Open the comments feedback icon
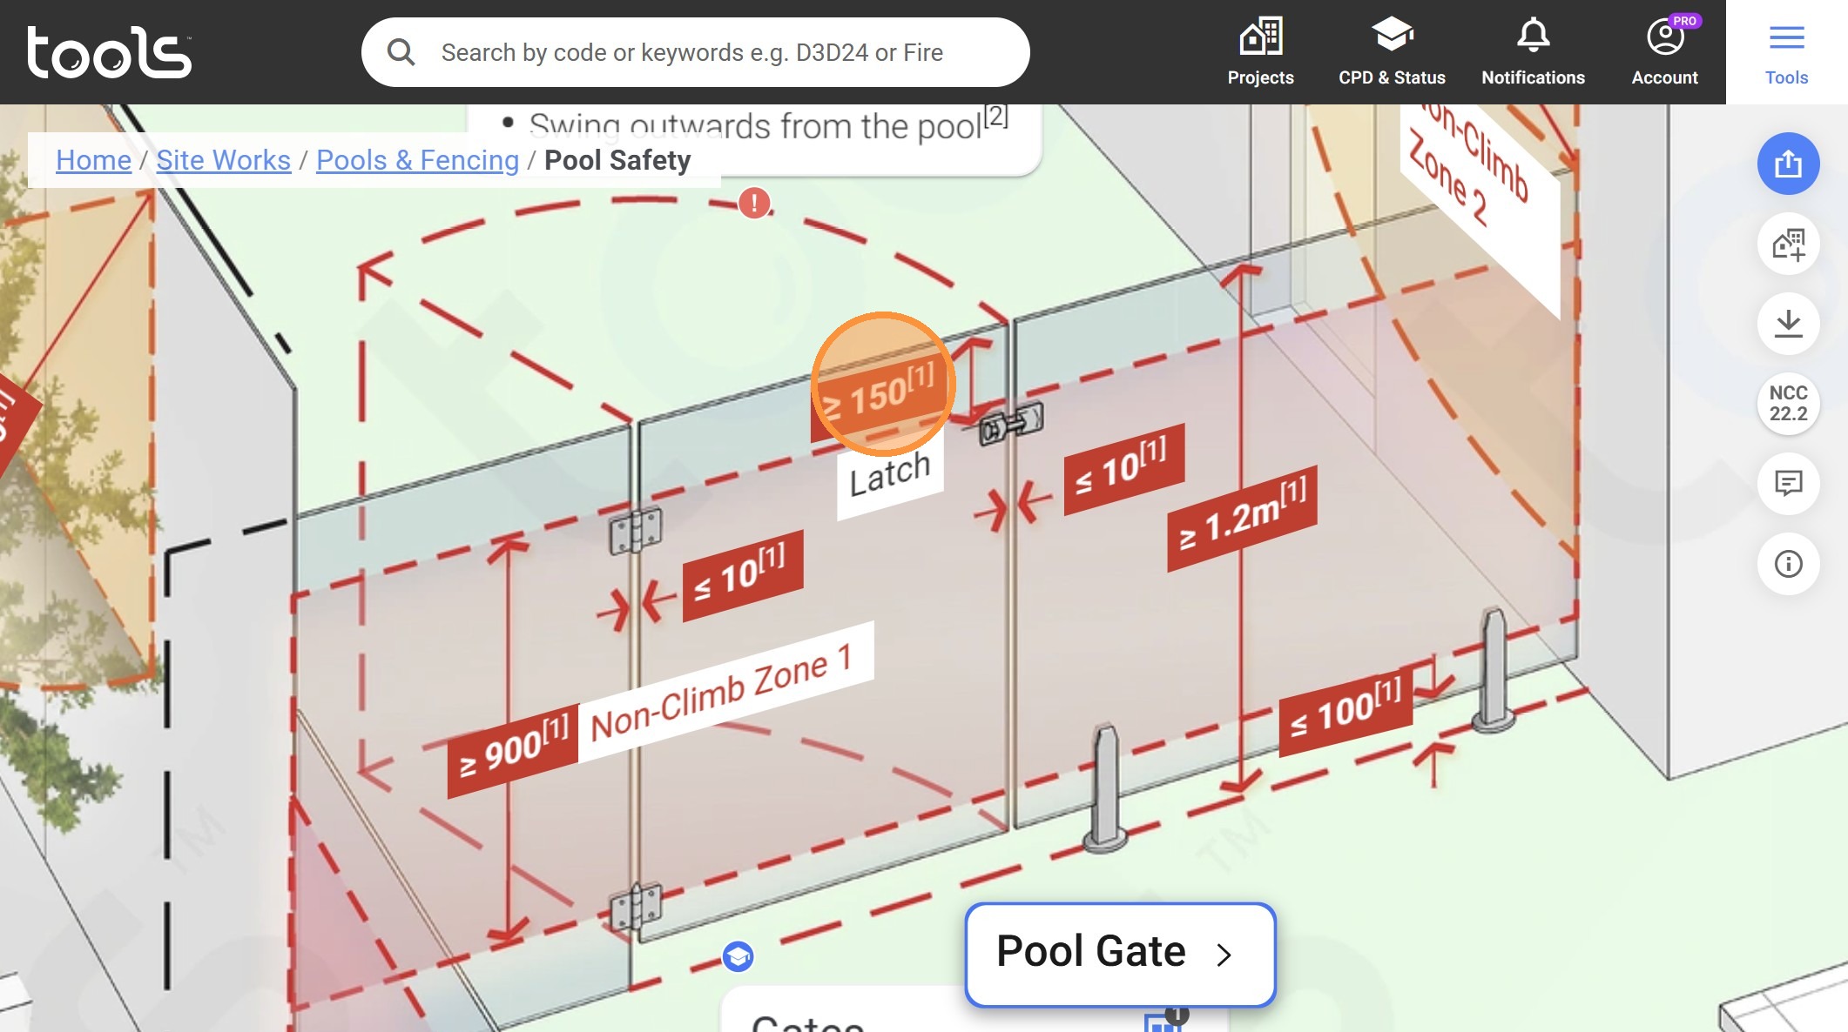This screenshot has width=1848, height=1032. [1788, 483]
